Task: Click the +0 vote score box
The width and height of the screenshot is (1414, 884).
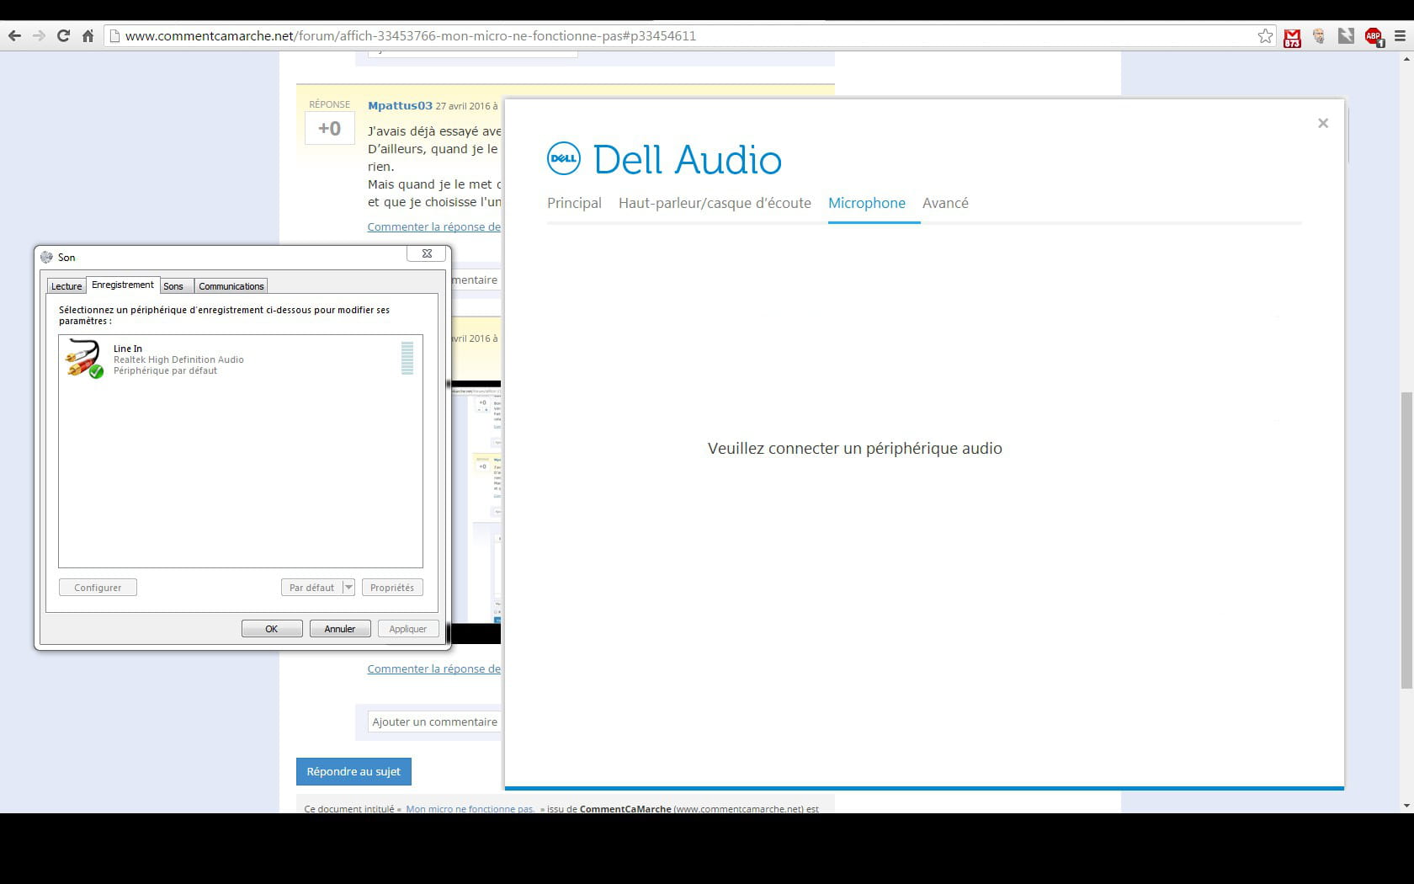Action: pyautogui.click(x=329, y=128)
